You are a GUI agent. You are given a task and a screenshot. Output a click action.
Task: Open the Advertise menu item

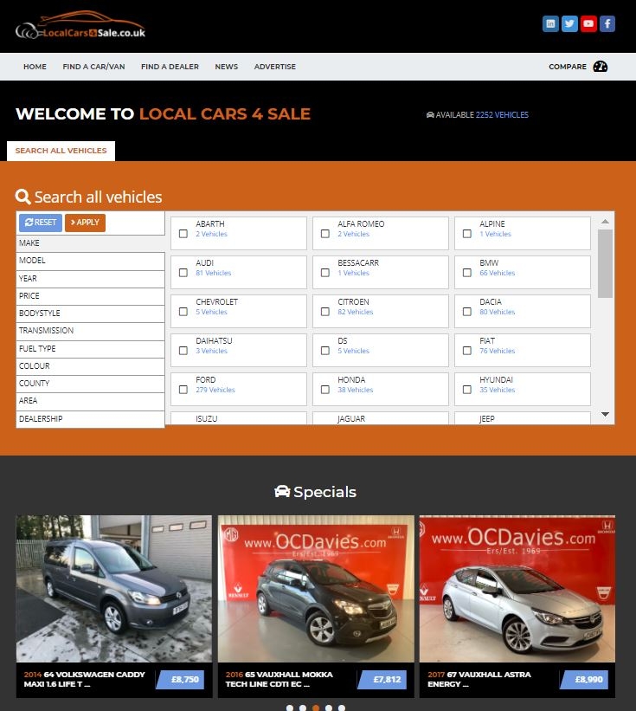coord(275,67)
